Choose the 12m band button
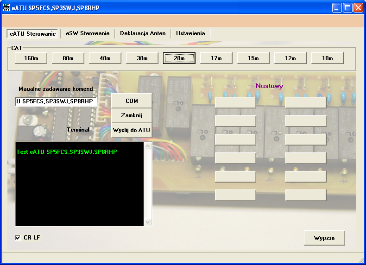Image resolution: width=366 pixels, height=265 pixels. click(x=290, y=58)
